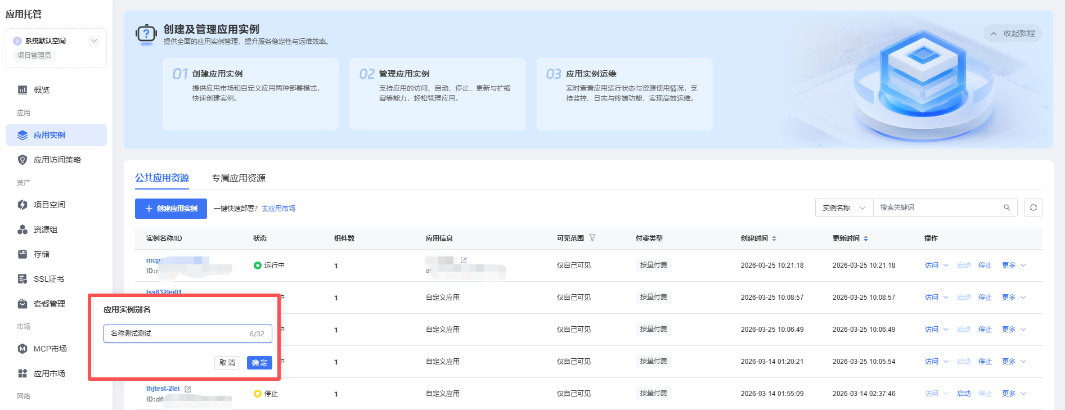Collapse the tutorial with 收起教程
Screen dimensions: 1065x410
click(x=1013, y=33)
